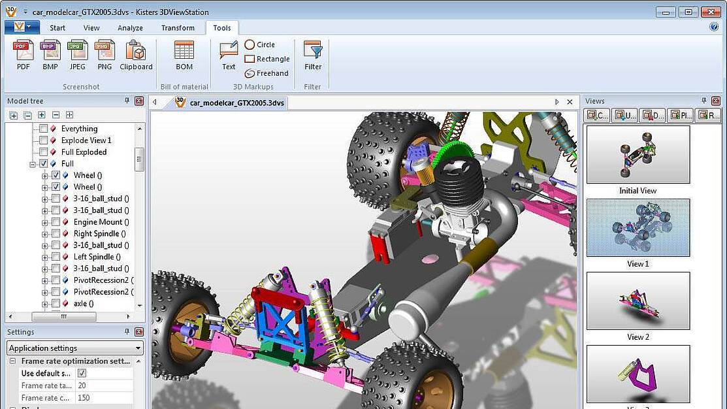Click the Model tree horizontal scrollbar thumb
The height and width of the screenshot is (409, 727).
click(63, 316)
